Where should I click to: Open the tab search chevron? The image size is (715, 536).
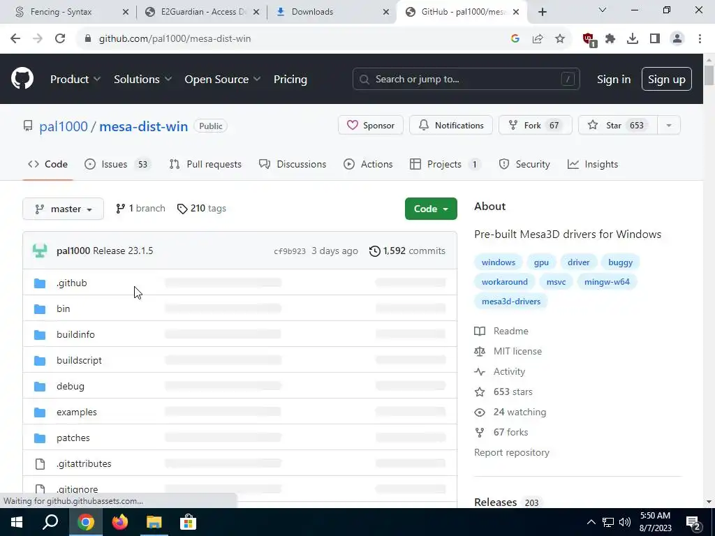pos(602,10)
